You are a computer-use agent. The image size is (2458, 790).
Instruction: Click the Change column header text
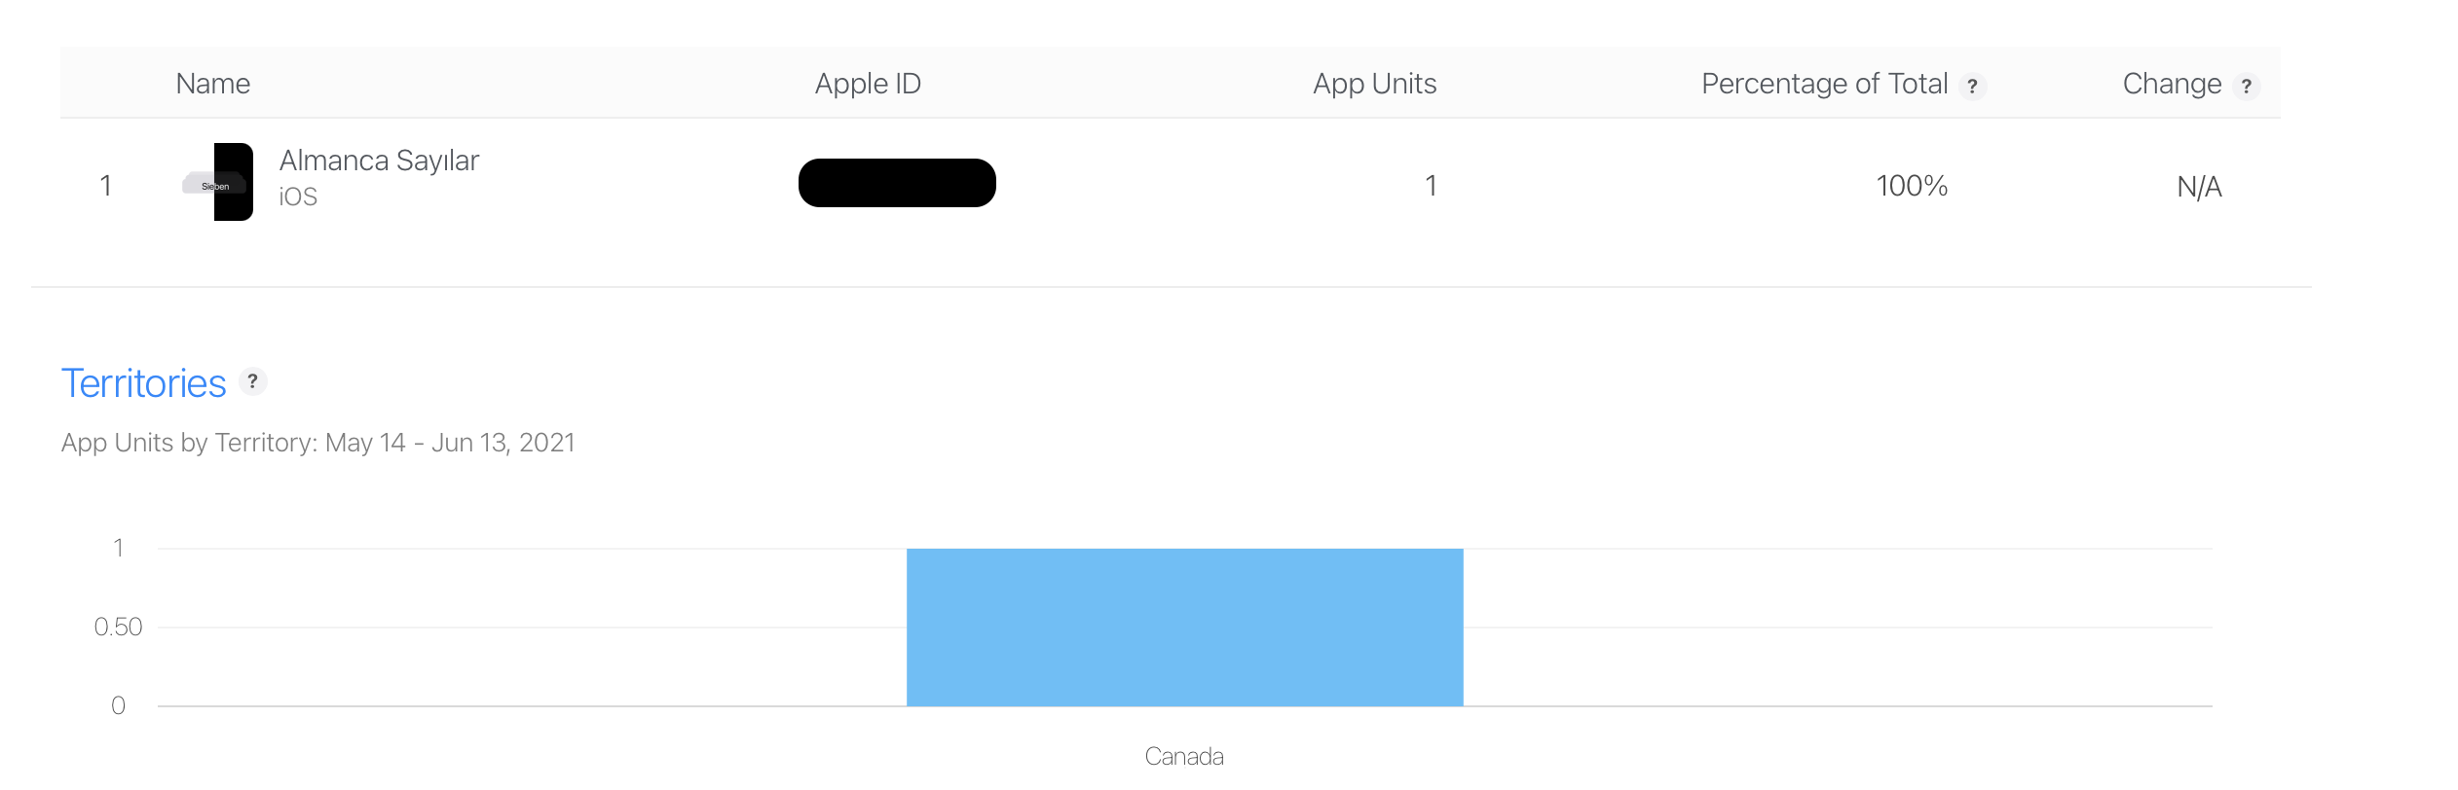point(2172,84)
